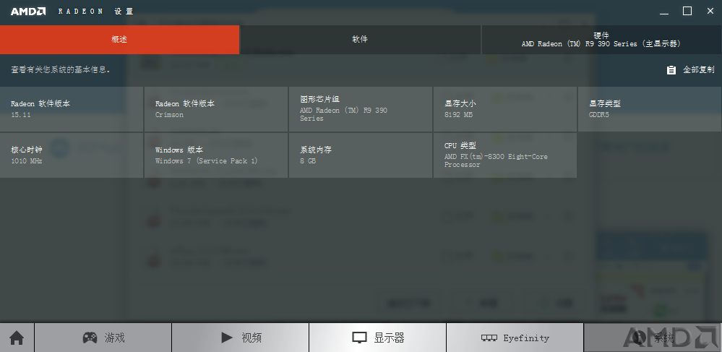Select the 系统内存 8 GB tile

click(x=361, y=155)
